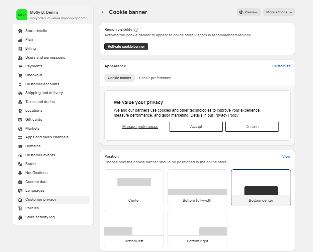Switch to the Cookie preferences tab
The width and height of the screenshot is (313, 252).
coord(155,78)
